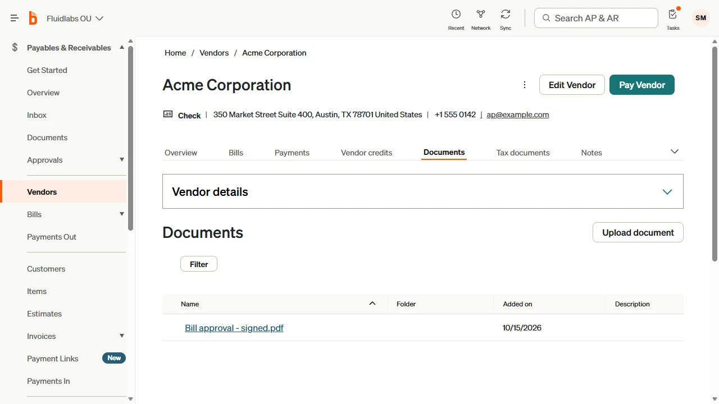The image size is (719, 404).
Task: Click the Filter button
Action: coord(199,264)
